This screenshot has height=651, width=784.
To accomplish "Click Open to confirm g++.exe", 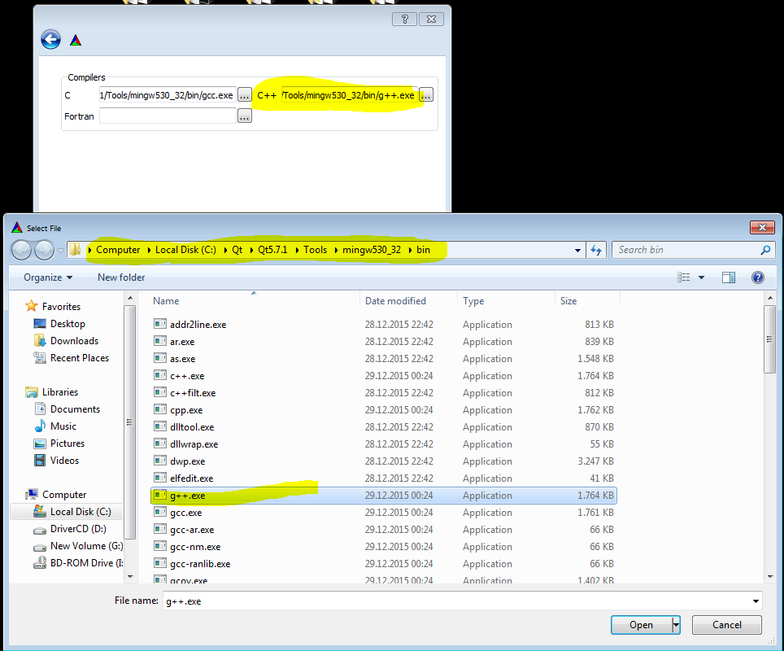I will pos(642,624).
